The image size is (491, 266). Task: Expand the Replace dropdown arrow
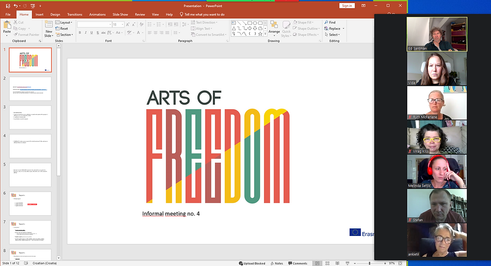click(344, 29)
